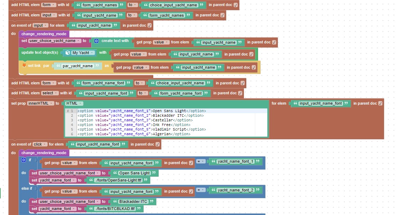
Task: Edit 'choice_input_yacht_name' field in first row
Action: click(x=174, y=5)
